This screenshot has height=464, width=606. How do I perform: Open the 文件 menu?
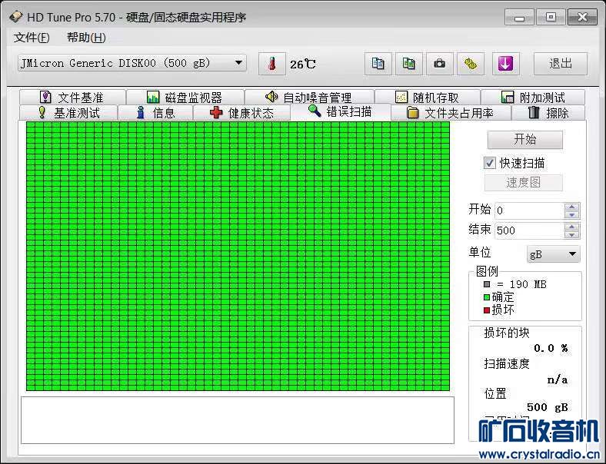pos(32,38)
